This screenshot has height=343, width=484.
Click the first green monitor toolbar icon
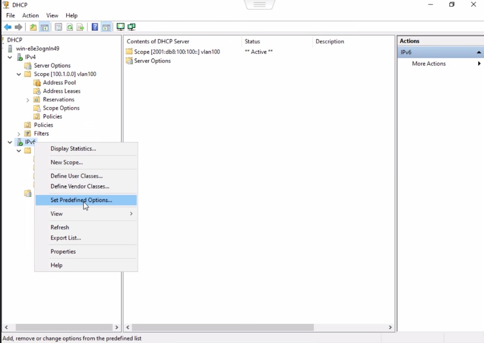coord(120,27)
